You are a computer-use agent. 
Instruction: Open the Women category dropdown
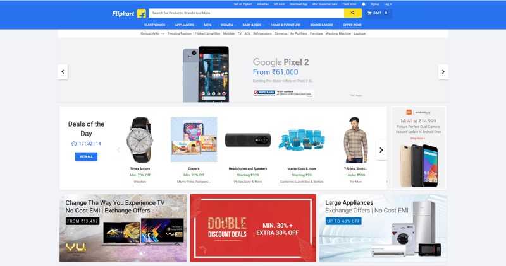[x=228, y=25]
